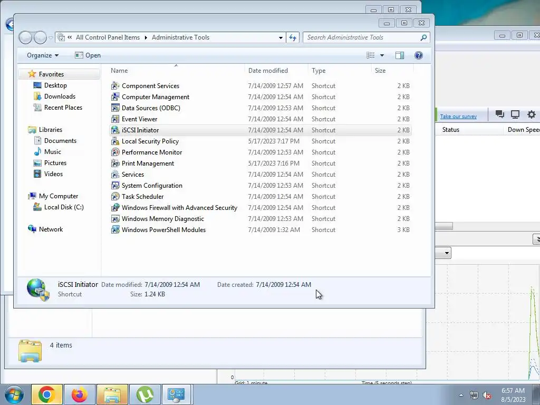Click the Windows Start orb
The height and width of the screenshot is (405, 540).
pyautogui.click(x=14, y=395)
